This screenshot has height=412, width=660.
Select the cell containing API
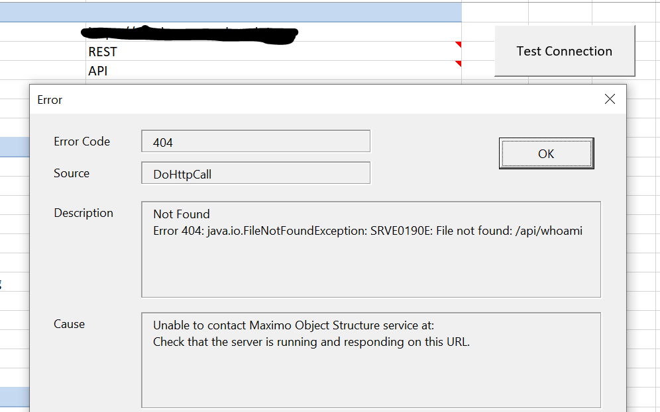pyautogui.click(x=274, y=71)
